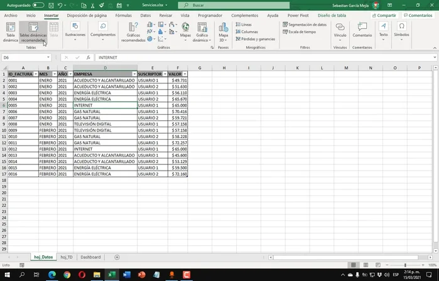Click in the formula bar showing INTERNET

[x=264, y=57]
